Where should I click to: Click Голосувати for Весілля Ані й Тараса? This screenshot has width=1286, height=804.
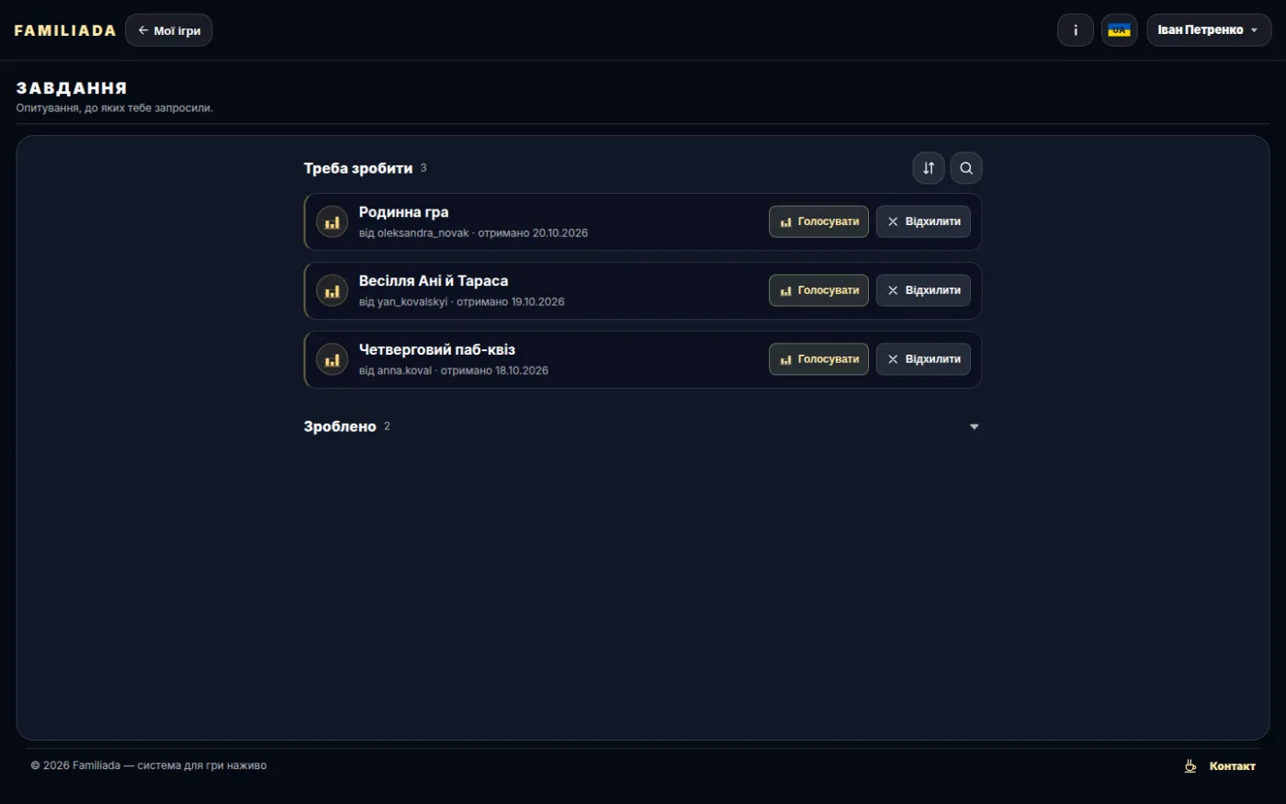click(818, 290)
